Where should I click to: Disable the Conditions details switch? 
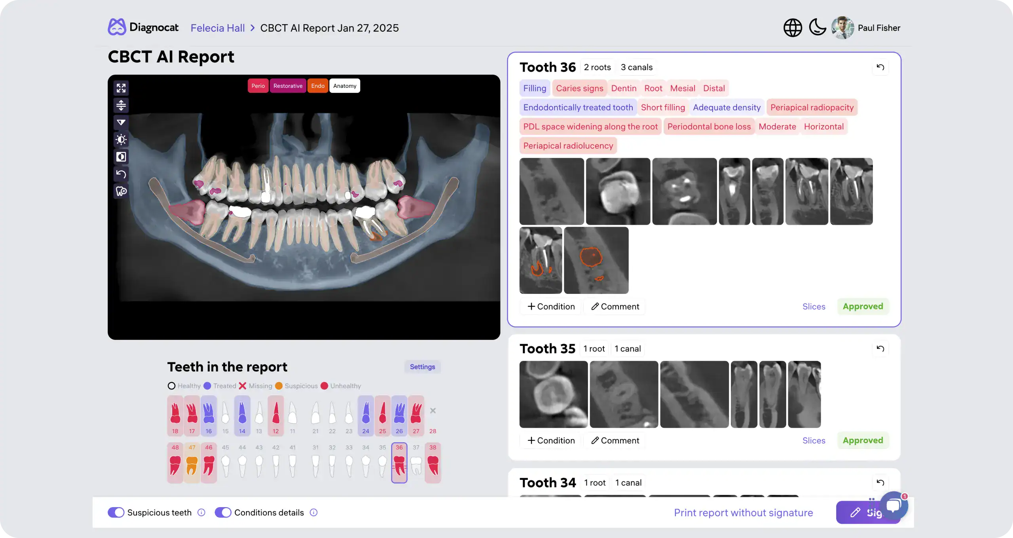click(x=223, y=513)
